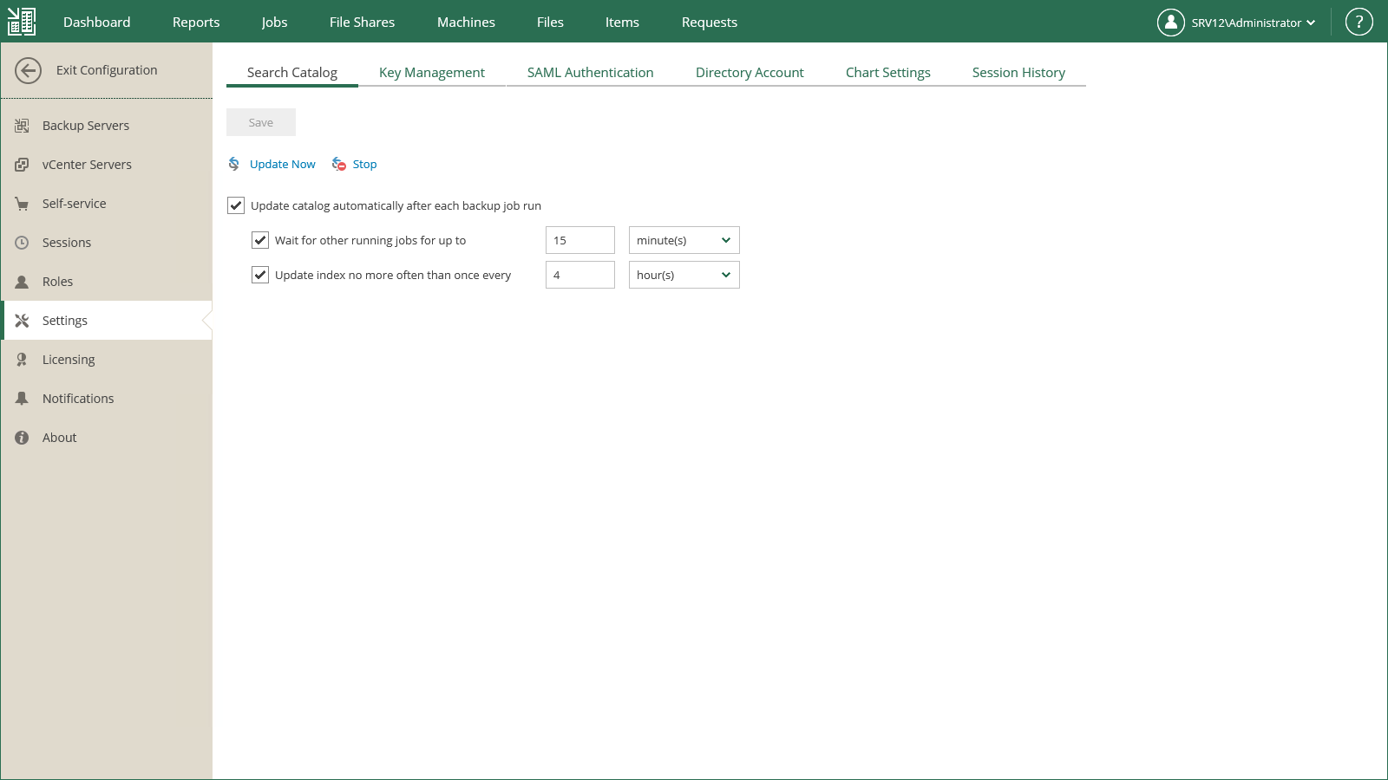Image resolution: width=1388 pixels, height=780 pixels.
Task: Click the Sessions clock icon
Action: [x=22, y=243]
